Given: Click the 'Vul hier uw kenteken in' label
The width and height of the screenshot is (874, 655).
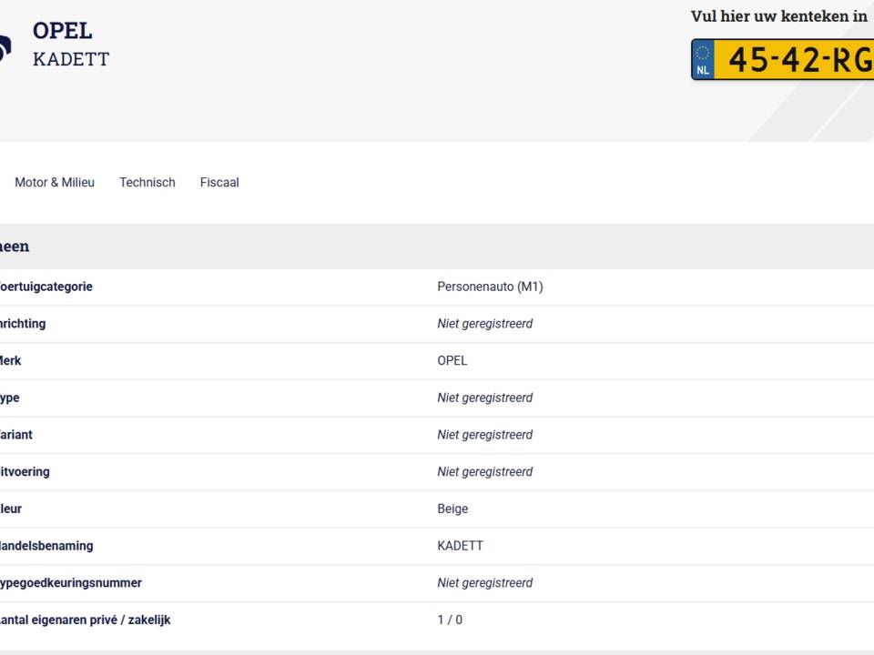Looking at the screenshot, I should point(779,16).
